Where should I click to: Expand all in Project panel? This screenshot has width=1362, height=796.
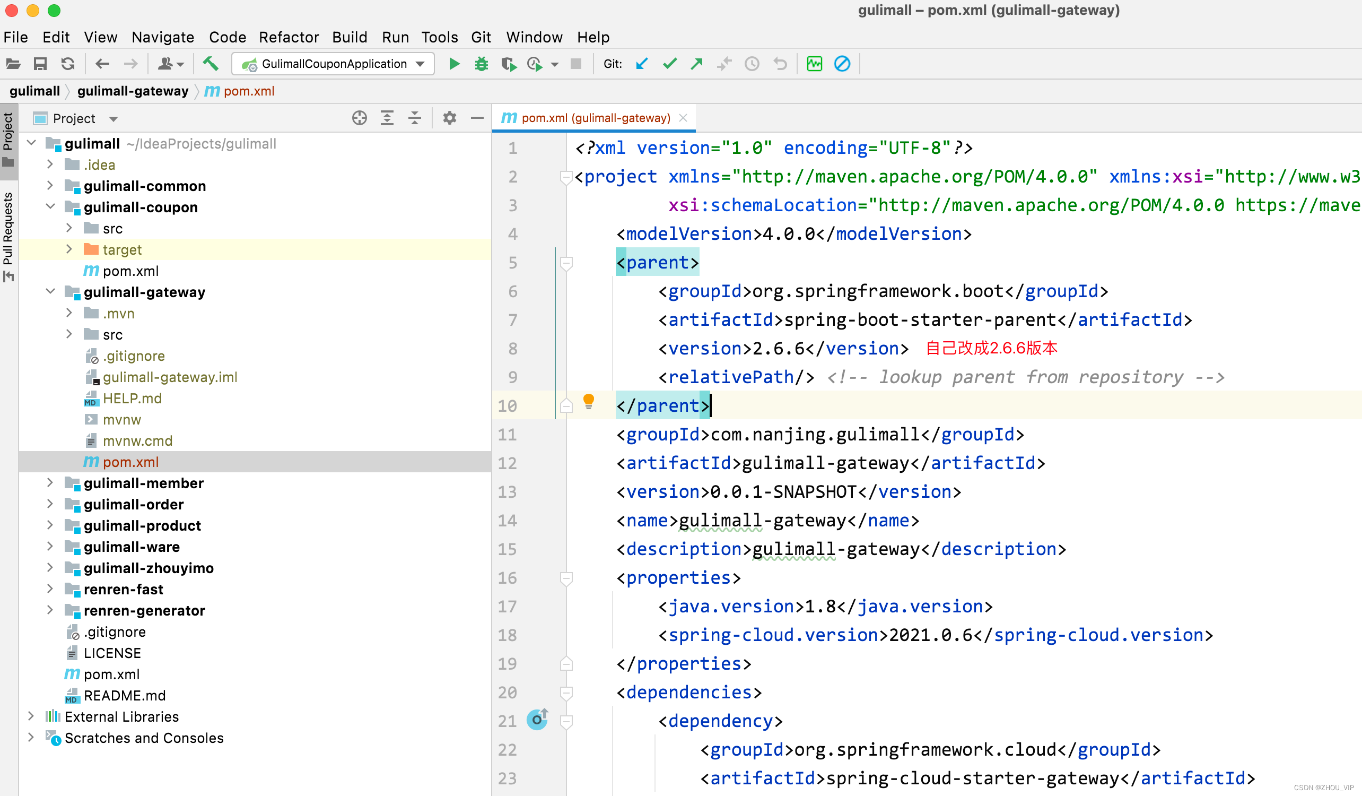pos(387,118)
